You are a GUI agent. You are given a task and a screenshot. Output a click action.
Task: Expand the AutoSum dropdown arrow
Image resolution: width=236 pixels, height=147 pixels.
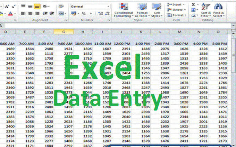click(x=198, y=4)
